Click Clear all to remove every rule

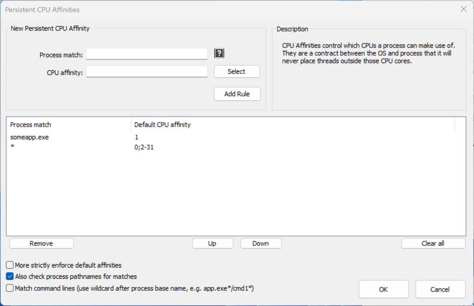(x=433, y=243)
